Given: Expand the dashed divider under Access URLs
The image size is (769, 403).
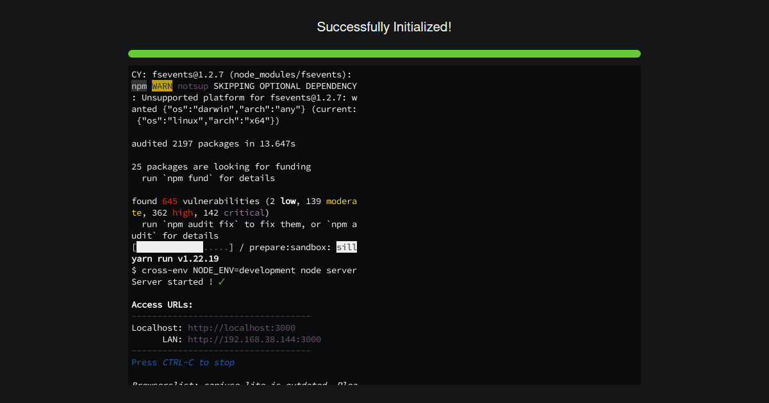Looking at the screenshot, I should [220, 316].
